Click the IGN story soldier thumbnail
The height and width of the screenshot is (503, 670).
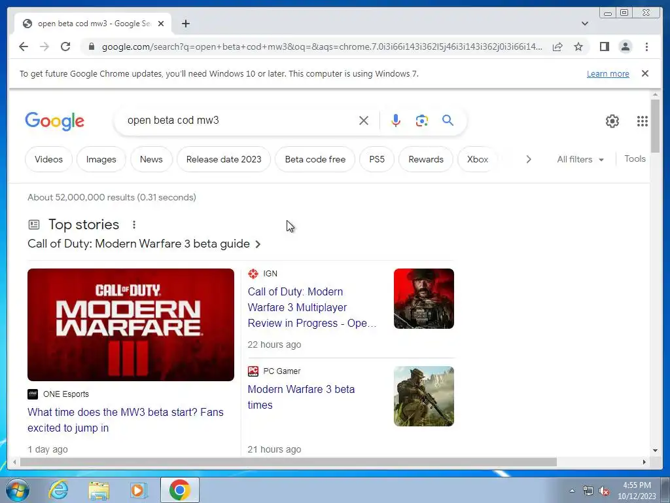tap(423, 299)
